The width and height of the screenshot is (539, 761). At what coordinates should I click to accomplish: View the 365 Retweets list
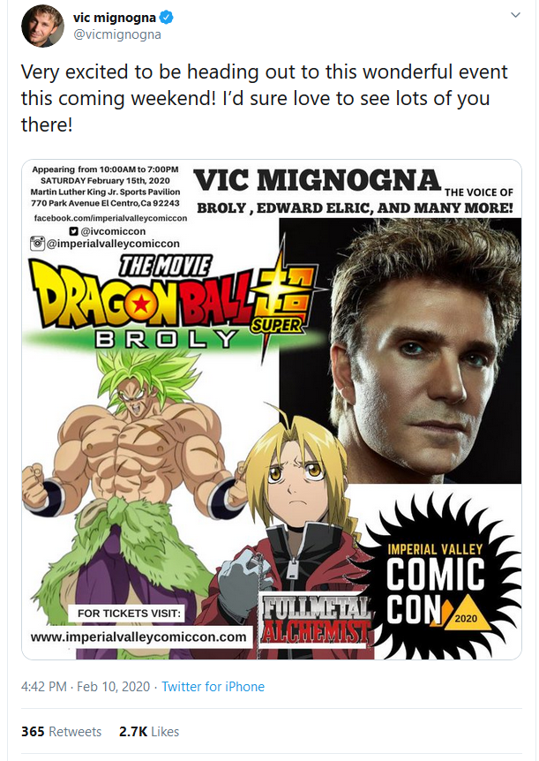62,731
